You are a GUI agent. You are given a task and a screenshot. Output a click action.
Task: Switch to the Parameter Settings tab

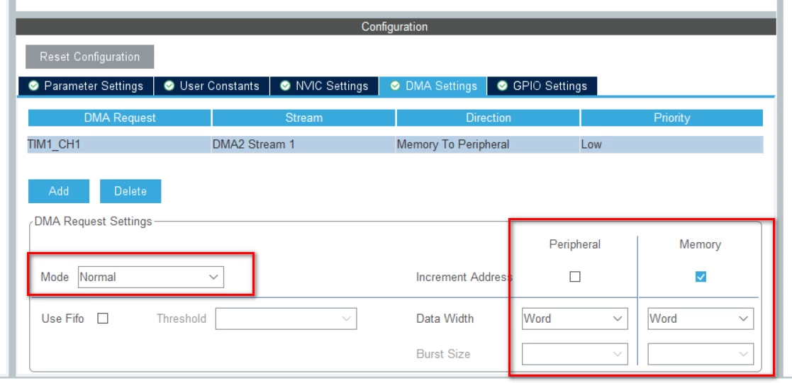click(85, 86)
